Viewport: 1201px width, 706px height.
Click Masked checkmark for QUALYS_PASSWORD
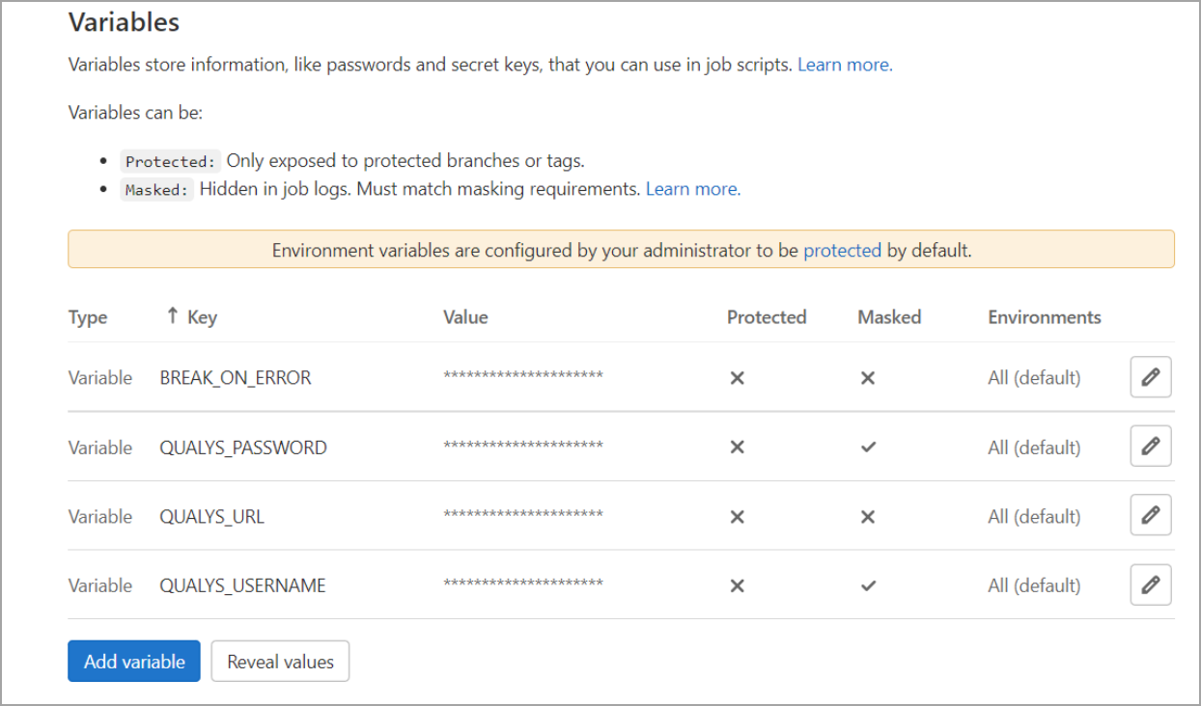pos(867,448)
